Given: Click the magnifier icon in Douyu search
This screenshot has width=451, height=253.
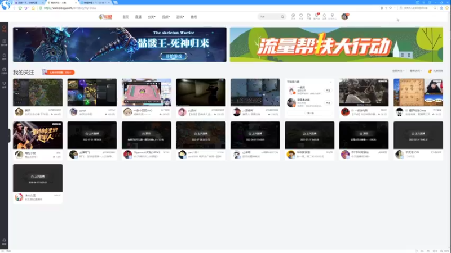Looking at the screenshot, I should coord(282,17).
